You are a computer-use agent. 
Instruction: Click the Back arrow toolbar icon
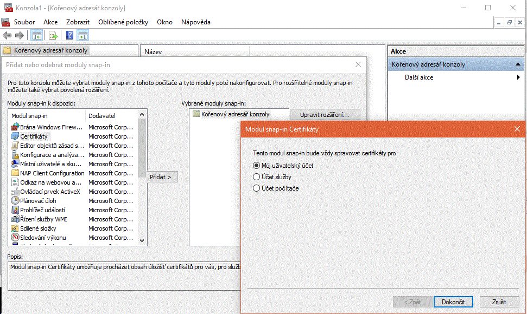pyautogui.click(x=7, y=36)
